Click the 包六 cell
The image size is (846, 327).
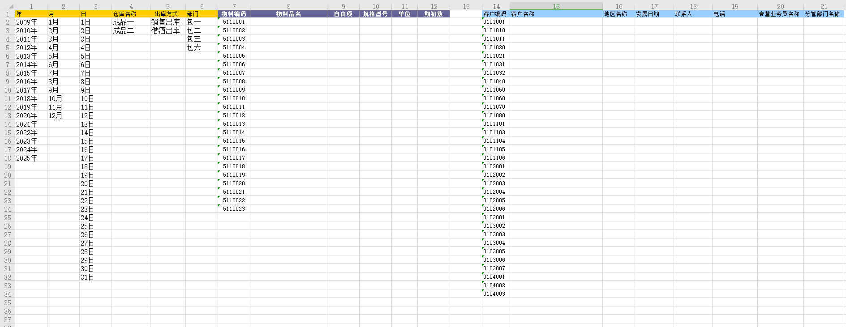tap(202, 47)
